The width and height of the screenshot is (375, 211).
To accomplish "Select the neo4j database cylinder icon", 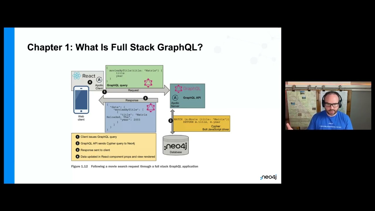I will tap(176, 145).
